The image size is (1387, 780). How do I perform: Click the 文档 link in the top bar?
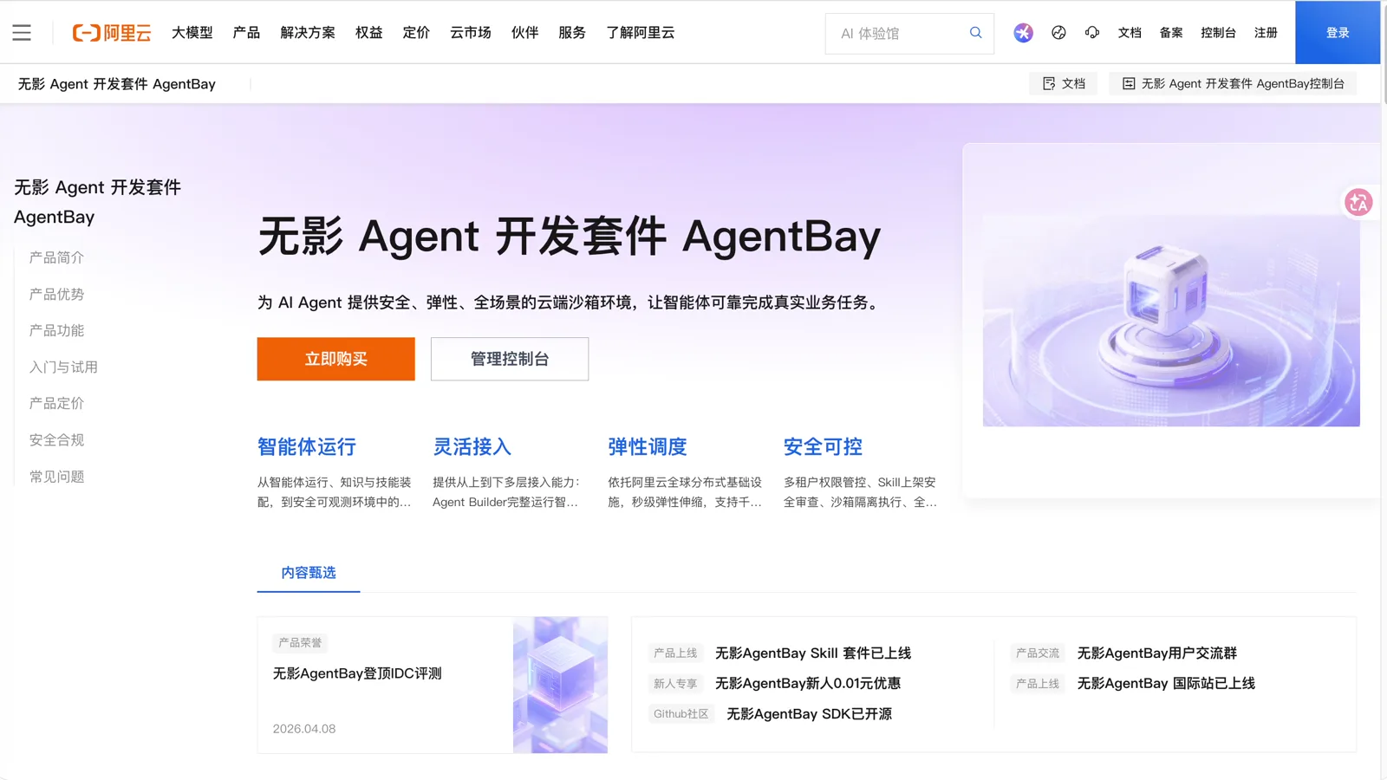[1130, 33]
